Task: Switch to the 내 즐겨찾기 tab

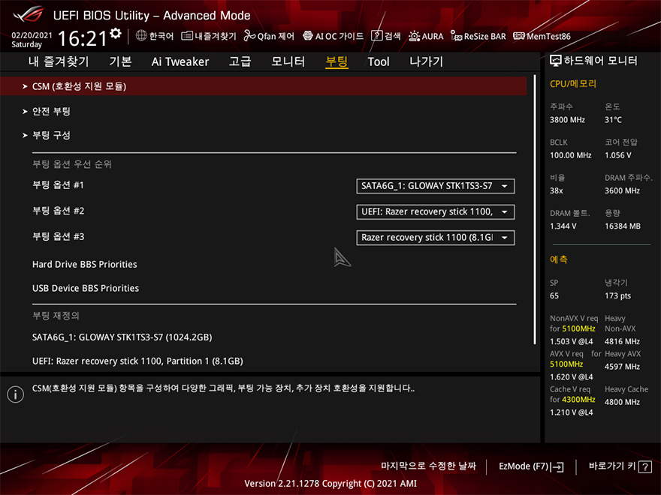Action: [59, 61]
